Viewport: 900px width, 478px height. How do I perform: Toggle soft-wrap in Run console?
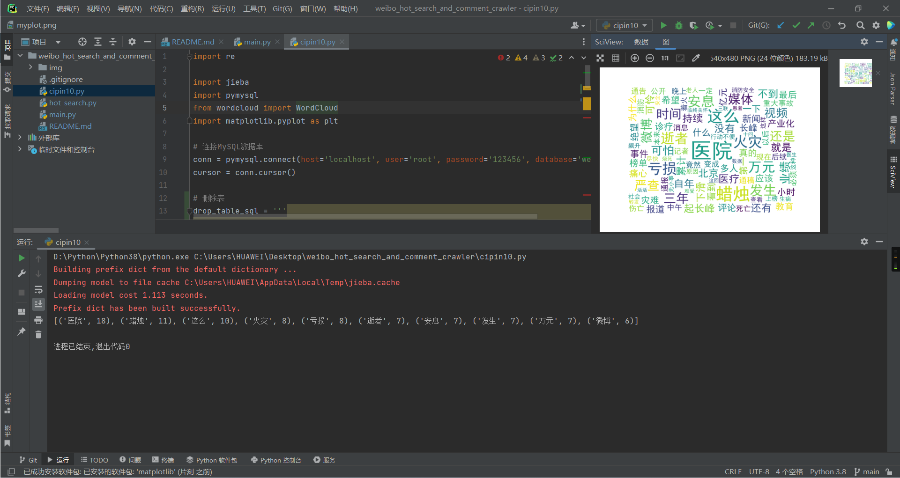tap(38, 290)
